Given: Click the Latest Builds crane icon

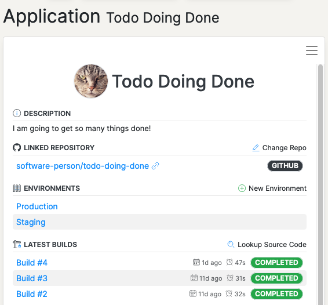Looking at the screenshot, I should coord(17,244).
